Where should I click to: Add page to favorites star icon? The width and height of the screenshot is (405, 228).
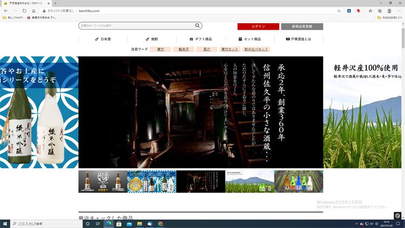[x=339, y=11]
